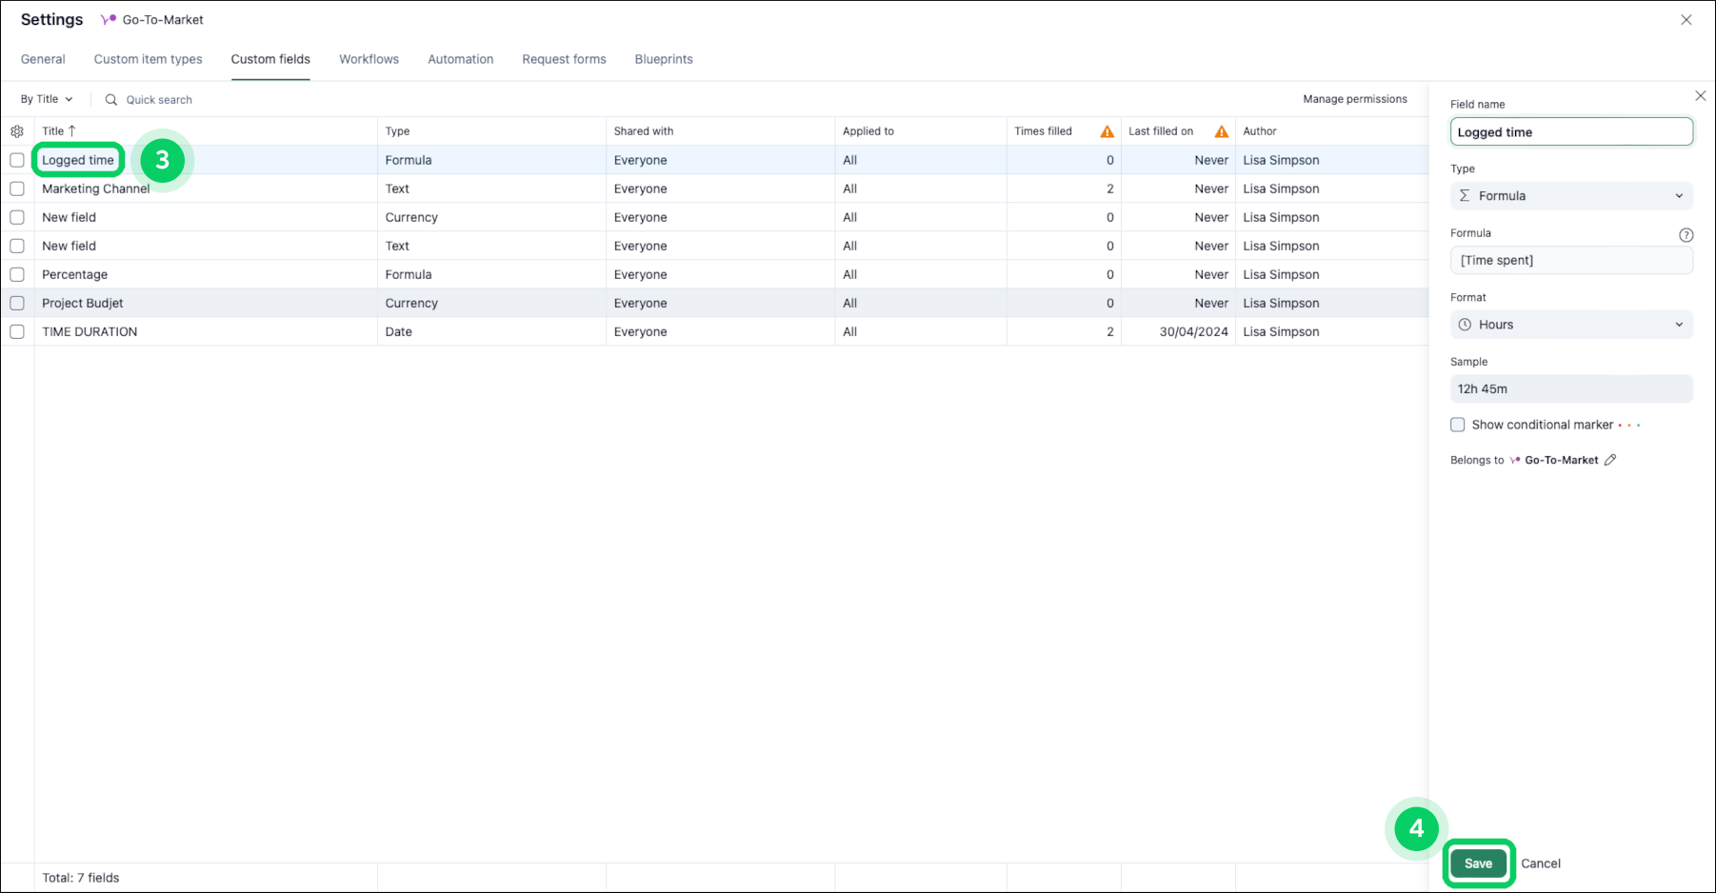Open the Type dropdown showing Formula
1716x893 pixels.
click(x=1571, y=195)
